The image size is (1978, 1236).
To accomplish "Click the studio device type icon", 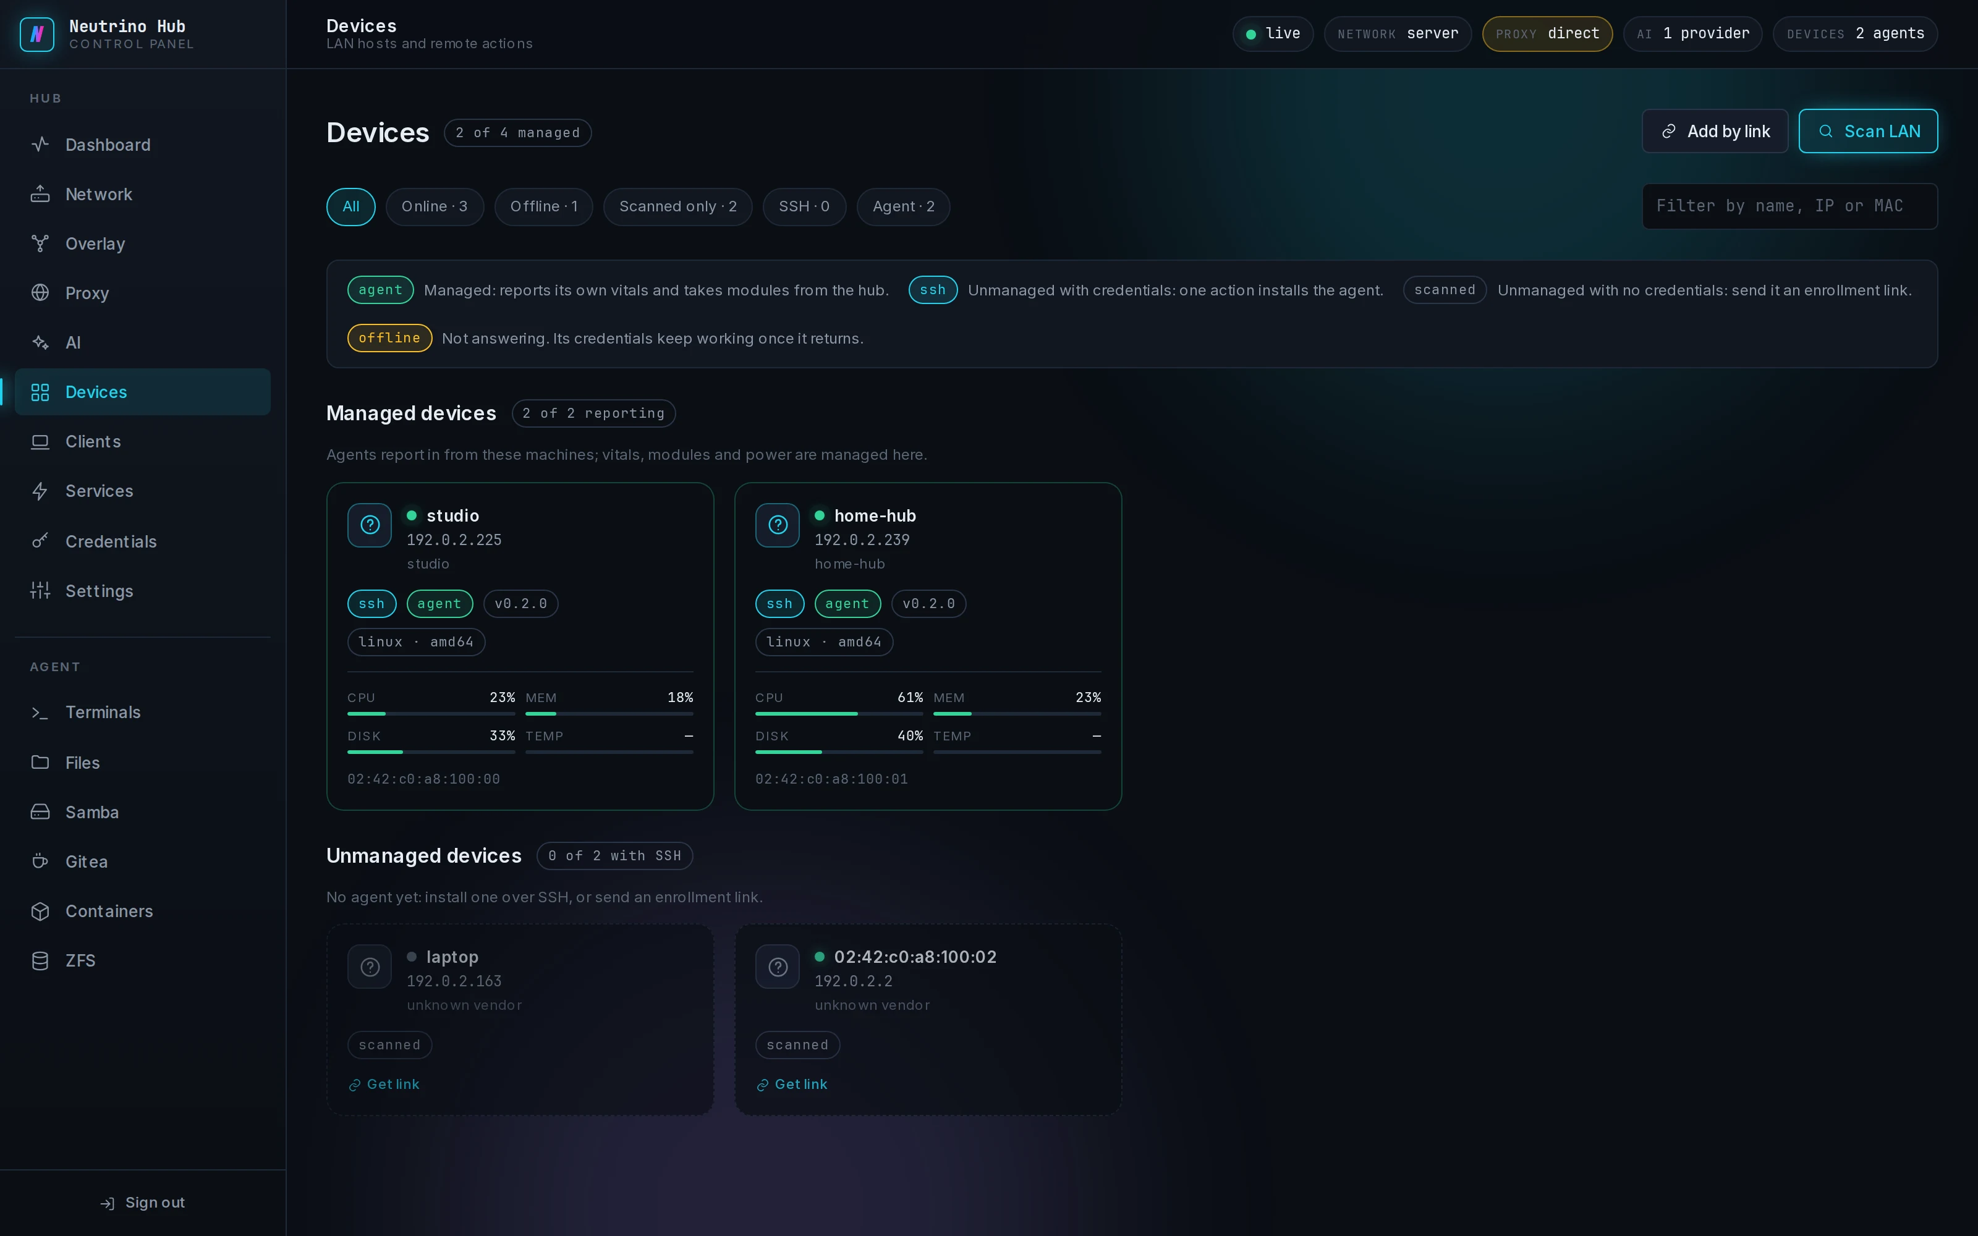I will click(370, 525).
